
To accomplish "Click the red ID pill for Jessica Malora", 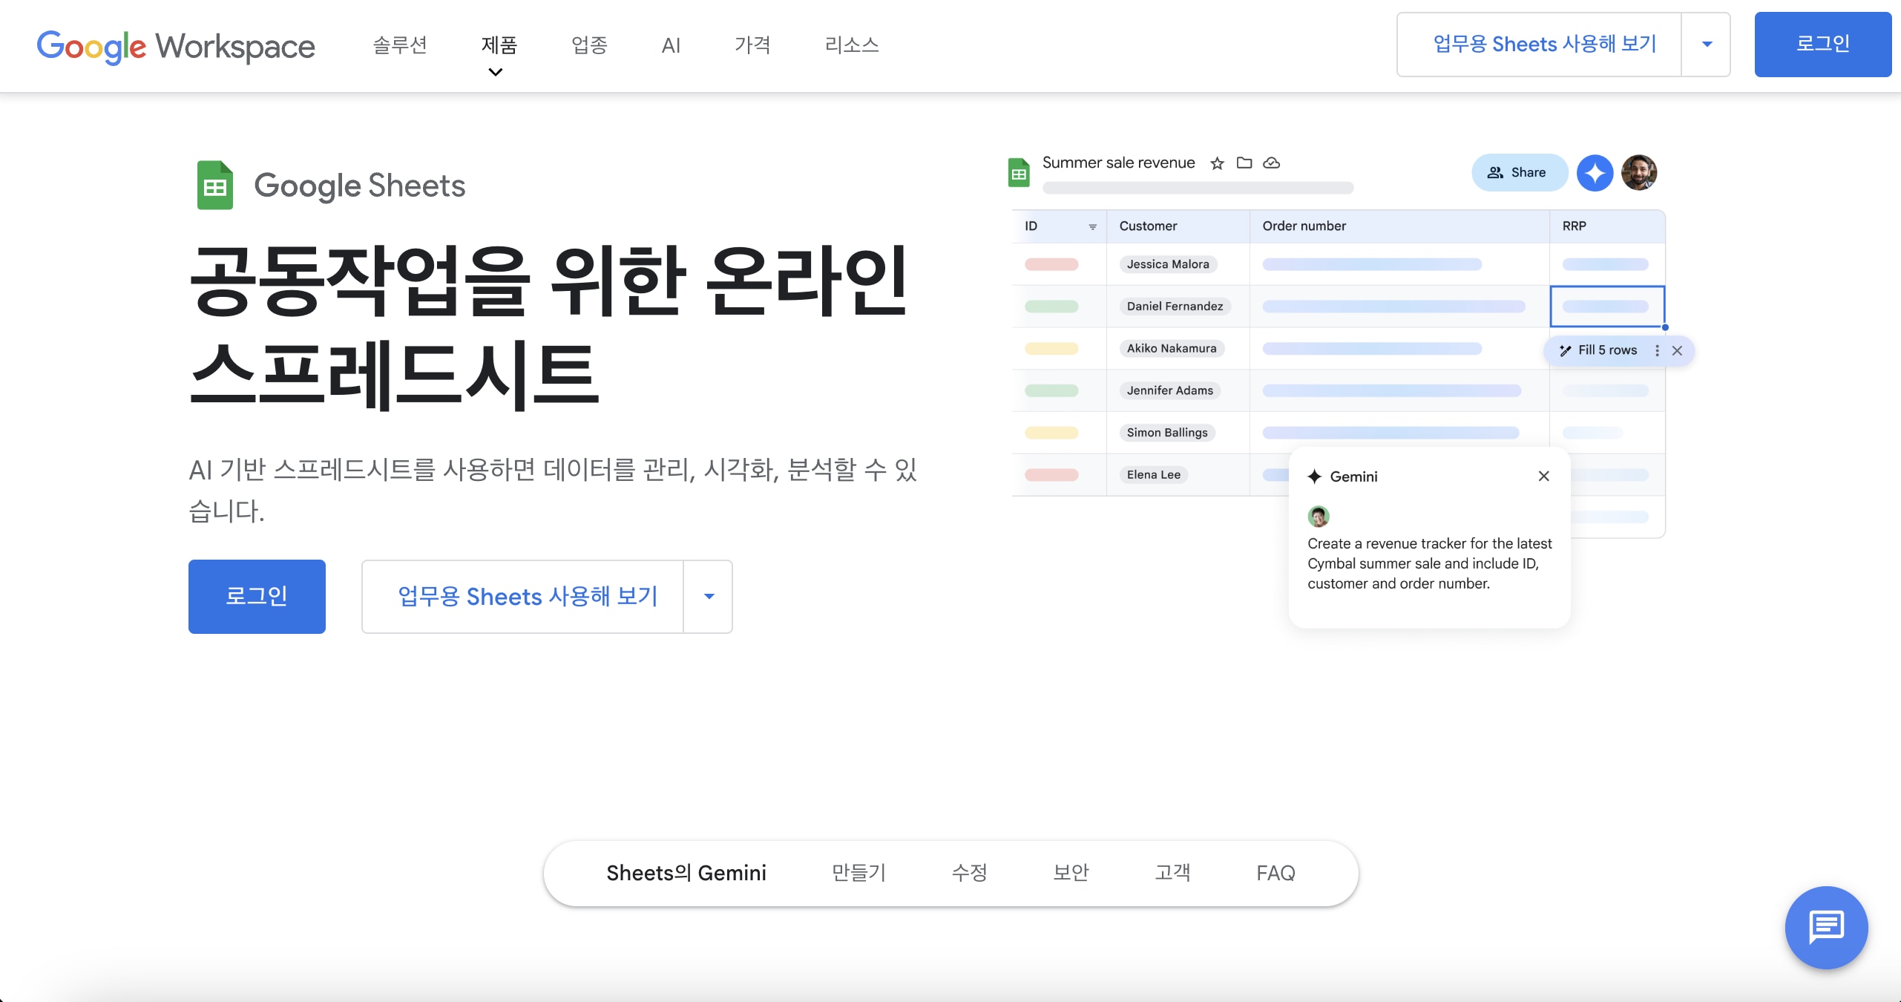I will pos(1051,264).
